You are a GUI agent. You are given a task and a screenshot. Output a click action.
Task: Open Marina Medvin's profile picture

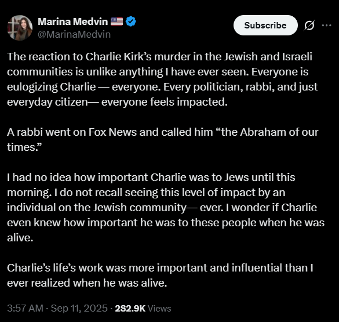coord(20,28)
